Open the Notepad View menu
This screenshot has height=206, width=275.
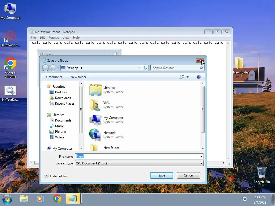(x=66, y=38)
